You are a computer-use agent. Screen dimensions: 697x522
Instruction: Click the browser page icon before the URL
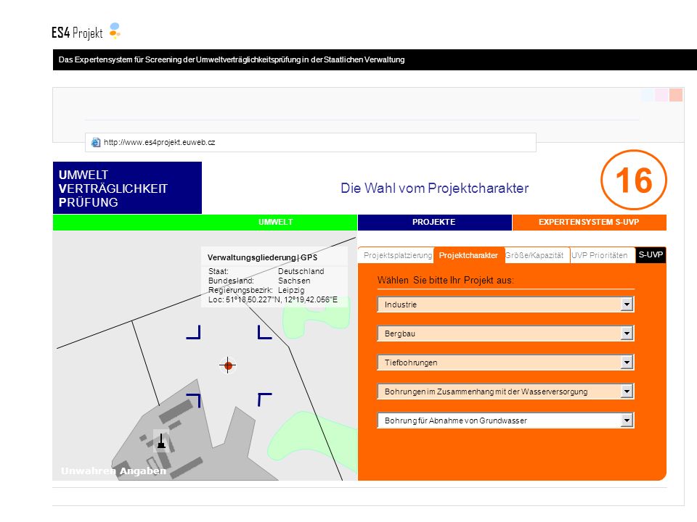coord(96,143)
